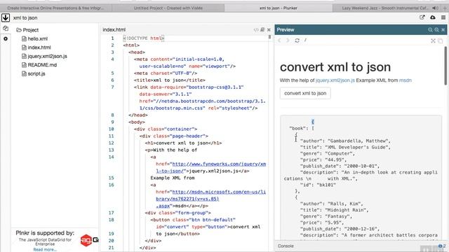
Task: Click the open-in-new-window icon in top bar
Action: pos(422,17)
